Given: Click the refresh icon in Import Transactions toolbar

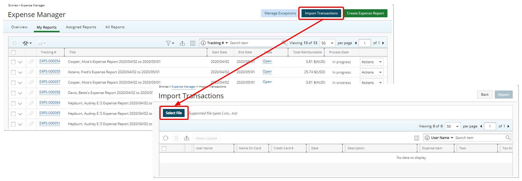Looking at the screenshot, I should (166, 138).
